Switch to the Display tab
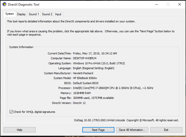 pyautogui.click(x=21, y=14)
